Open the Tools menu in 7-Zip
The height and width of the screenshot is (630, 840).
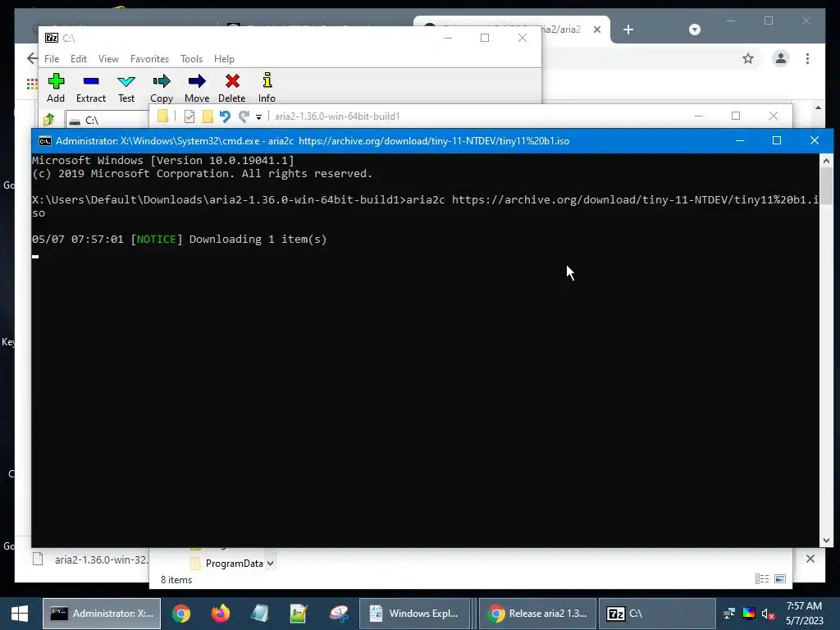[x=191, y=59]
